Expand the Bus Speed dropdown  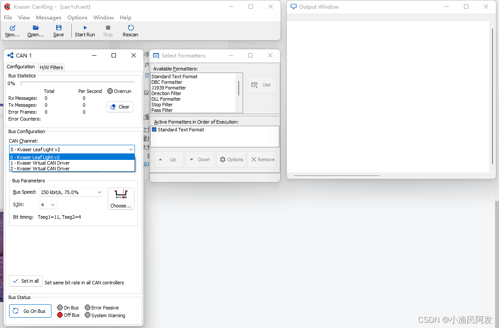tap(99, 192)
